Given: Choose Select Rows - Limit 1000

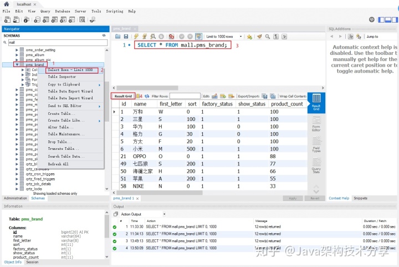Looking at the screenshot, I should coord(71,70).
